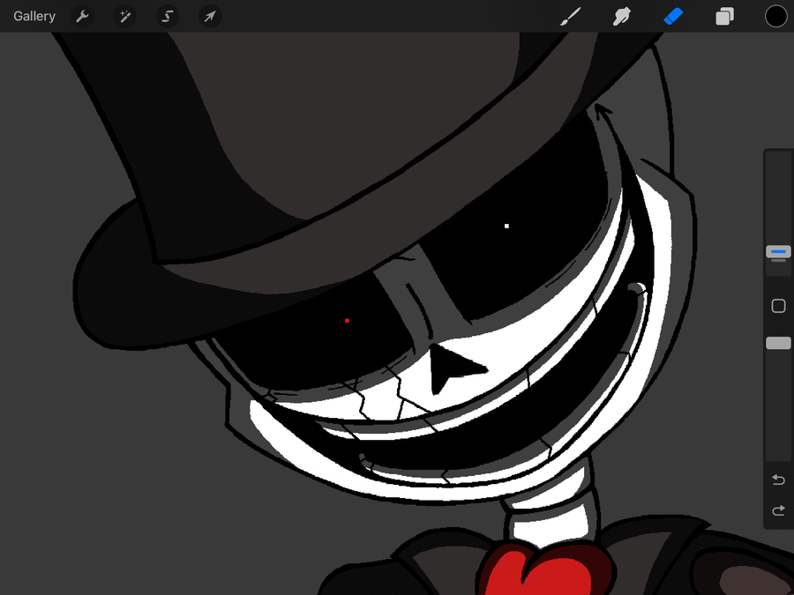Select the Eraser tool
794x595 pixels.
(673, 16)
